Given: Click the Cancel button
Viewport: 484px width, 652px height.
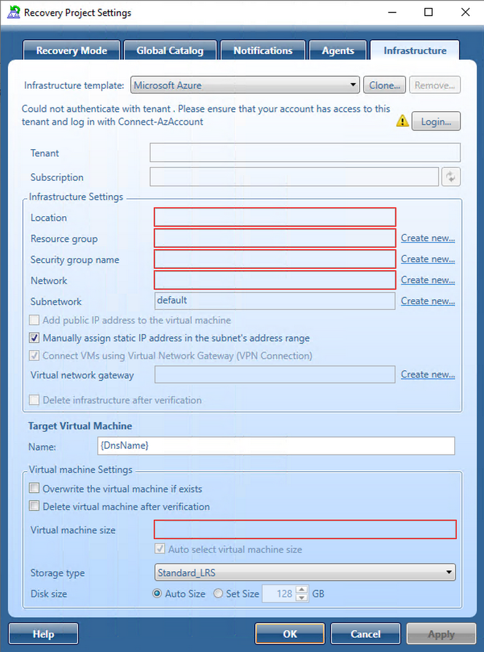Looking at the screenshot, I should (366, 634).
